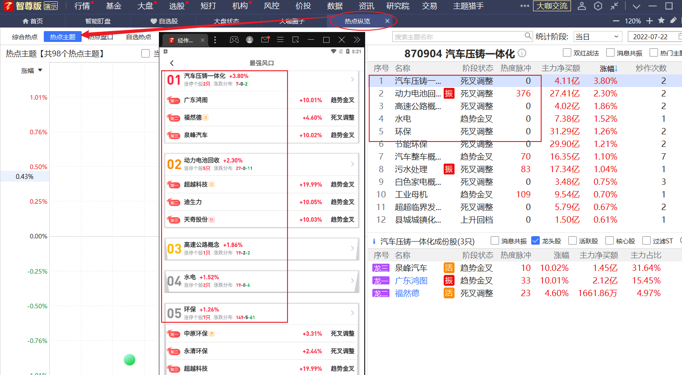Open the three-dots more menu in title bar
Viewport: 682px width, 375px height.
524,6
